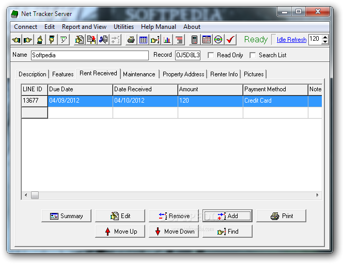Open the Help Manual menu
The width and height of the screenshot is (344, 264).
tap(159, 27)
